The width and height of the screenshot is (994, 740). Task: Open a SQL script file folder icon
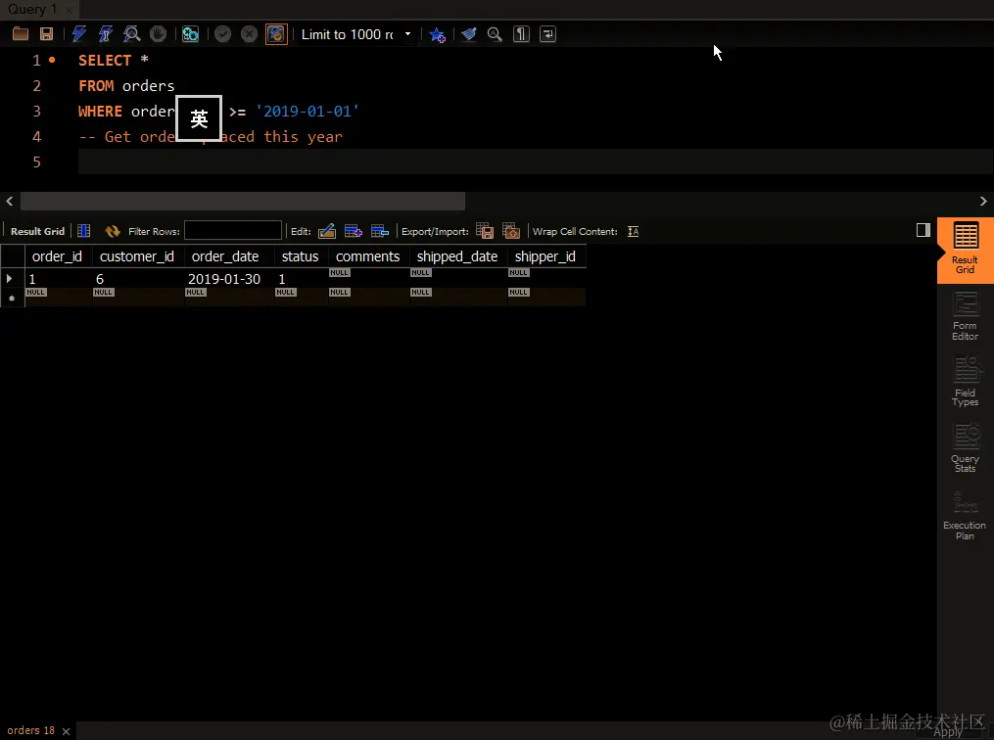pyautogui.click(x=21, y=34)
